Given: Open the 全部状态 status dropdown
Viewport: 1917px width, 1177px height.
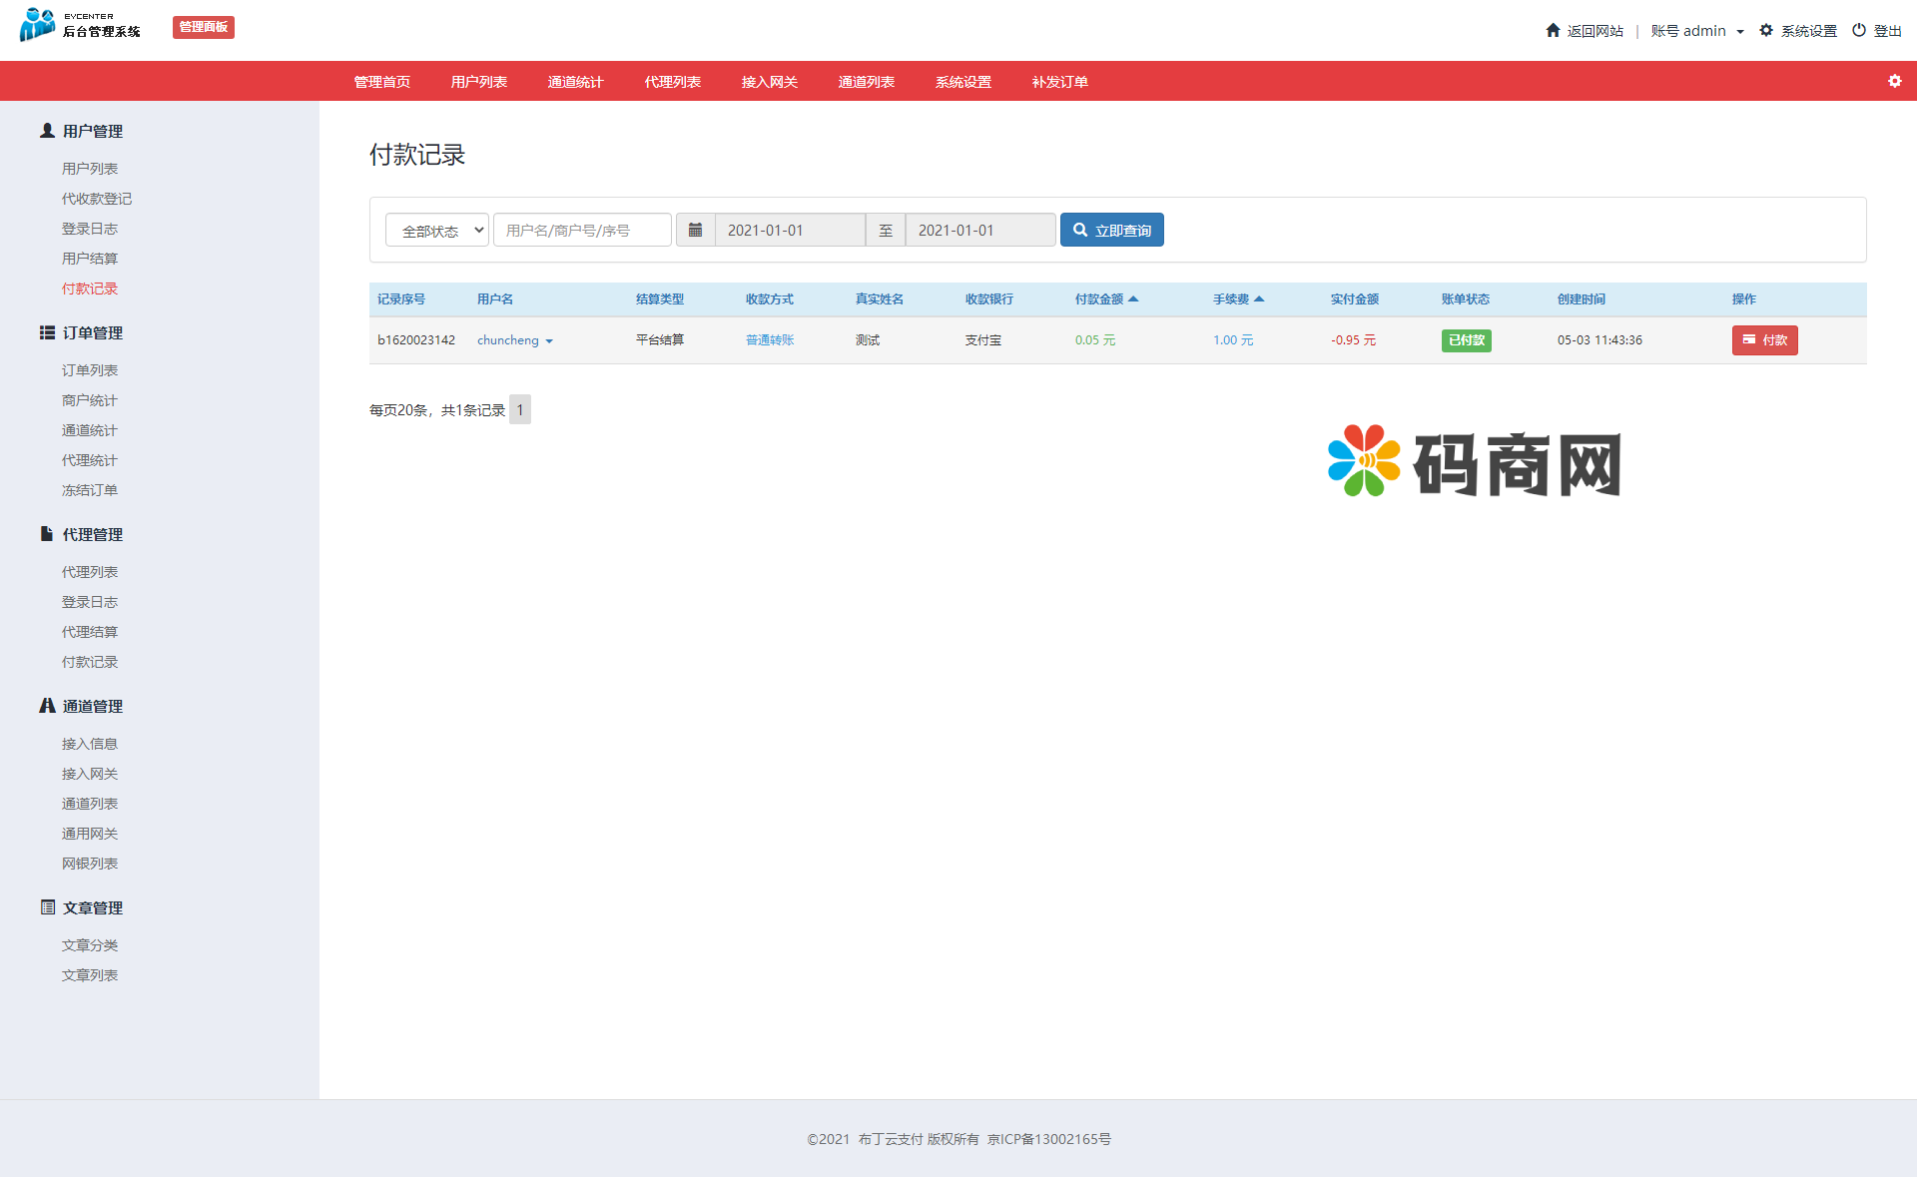Looking at the screenshot, I should point(437,230).
